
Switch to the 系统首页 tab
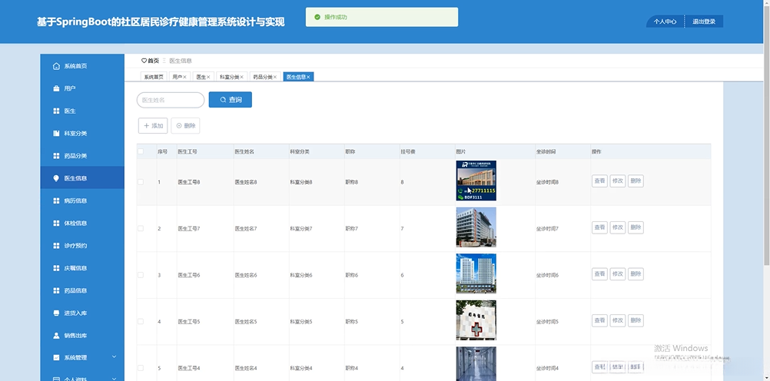pyautogui.click(x=154, y=77)
